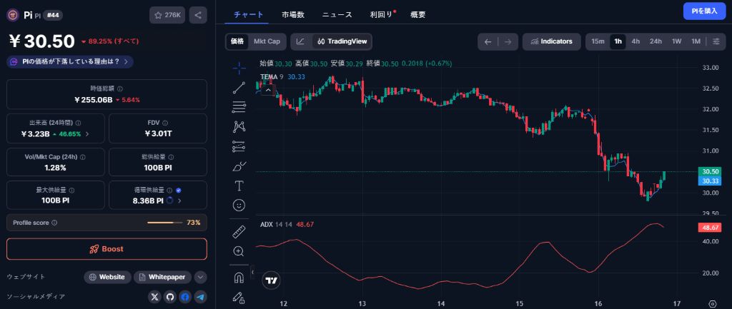Show info tooltip for FDV
The width and height of the screenshot is (732, 309).
(165, 123)
